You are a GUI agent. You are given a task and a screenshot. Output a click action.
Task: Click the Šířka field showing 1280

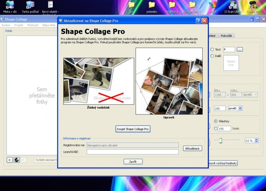click(220, 95)
